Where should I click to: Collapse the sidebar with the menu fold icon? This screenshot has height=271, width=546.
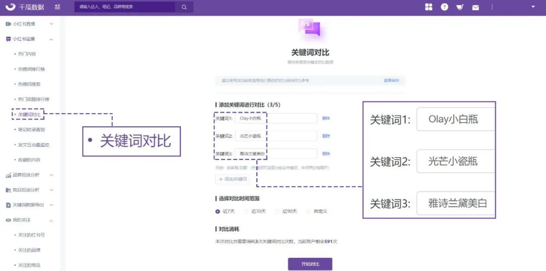click(x=58, y=7)
